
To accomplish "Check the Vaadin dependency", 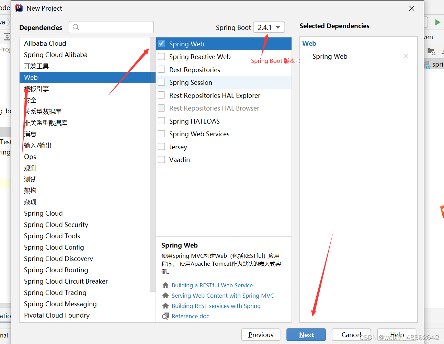I will pyautogui.click(x=161, y=160).
